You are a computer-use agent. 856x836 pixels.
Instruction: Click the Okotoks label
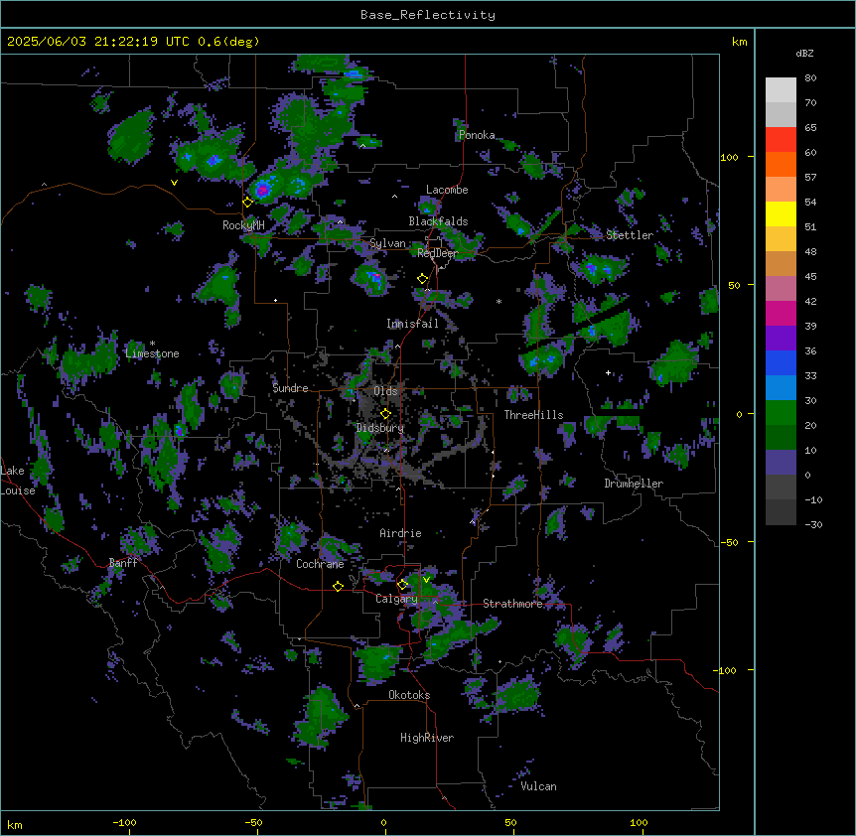[x=409, y=695]
